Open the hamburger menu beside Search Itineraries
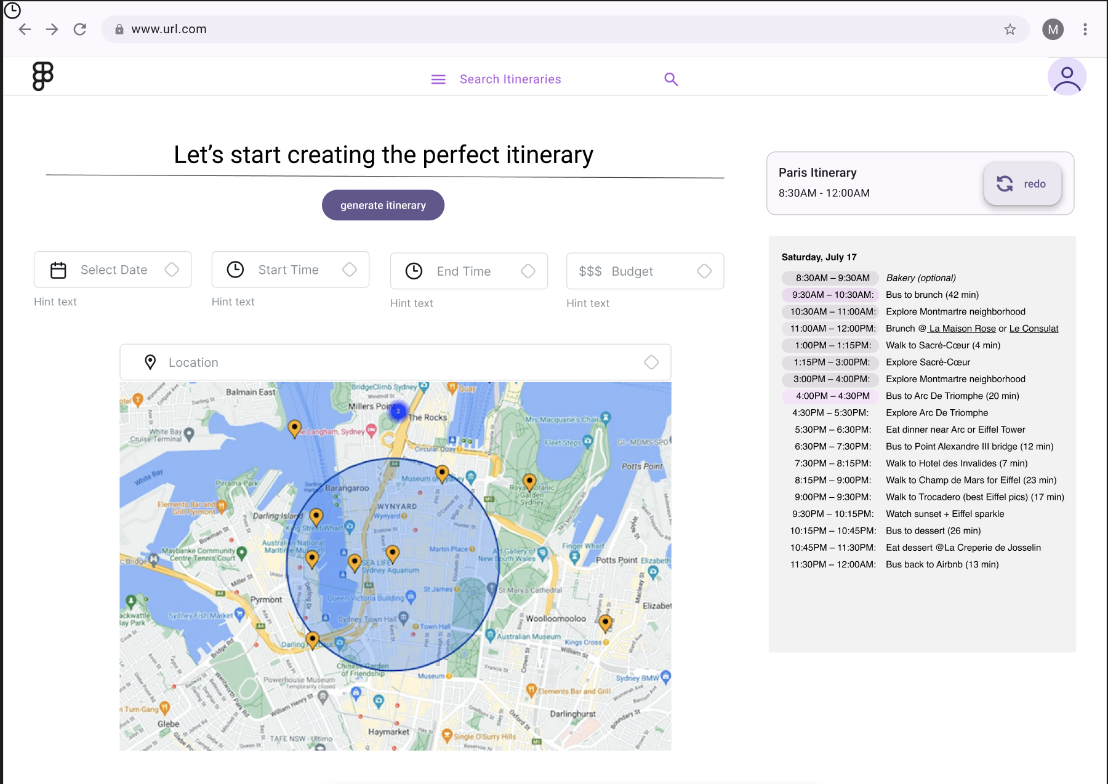This screenshot has width=1108, height=784. (x=438, y=79)
